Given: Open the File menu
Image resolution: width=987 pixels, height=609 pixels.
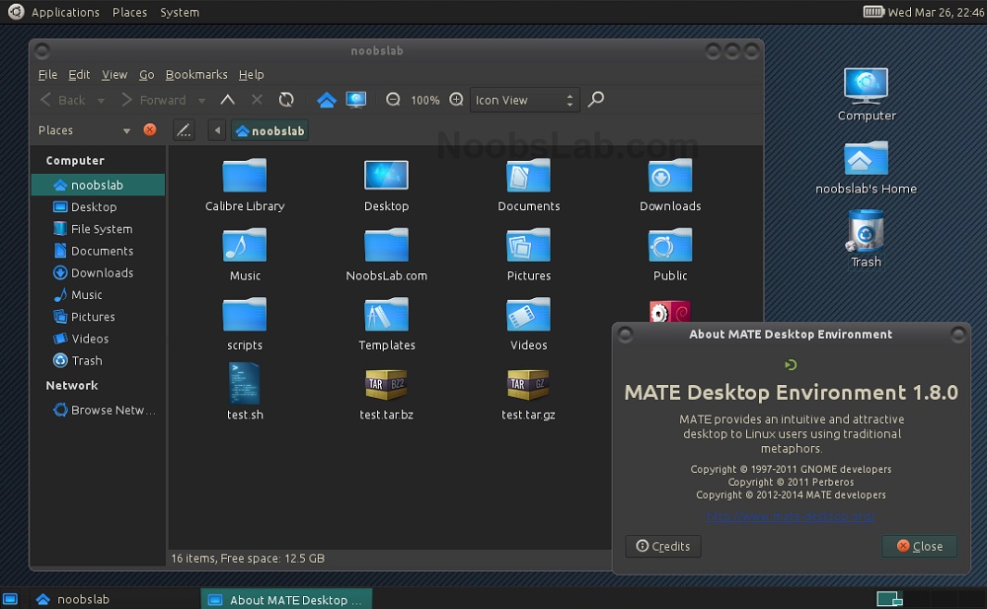Looking at the screenshot, I should (47, 74).
